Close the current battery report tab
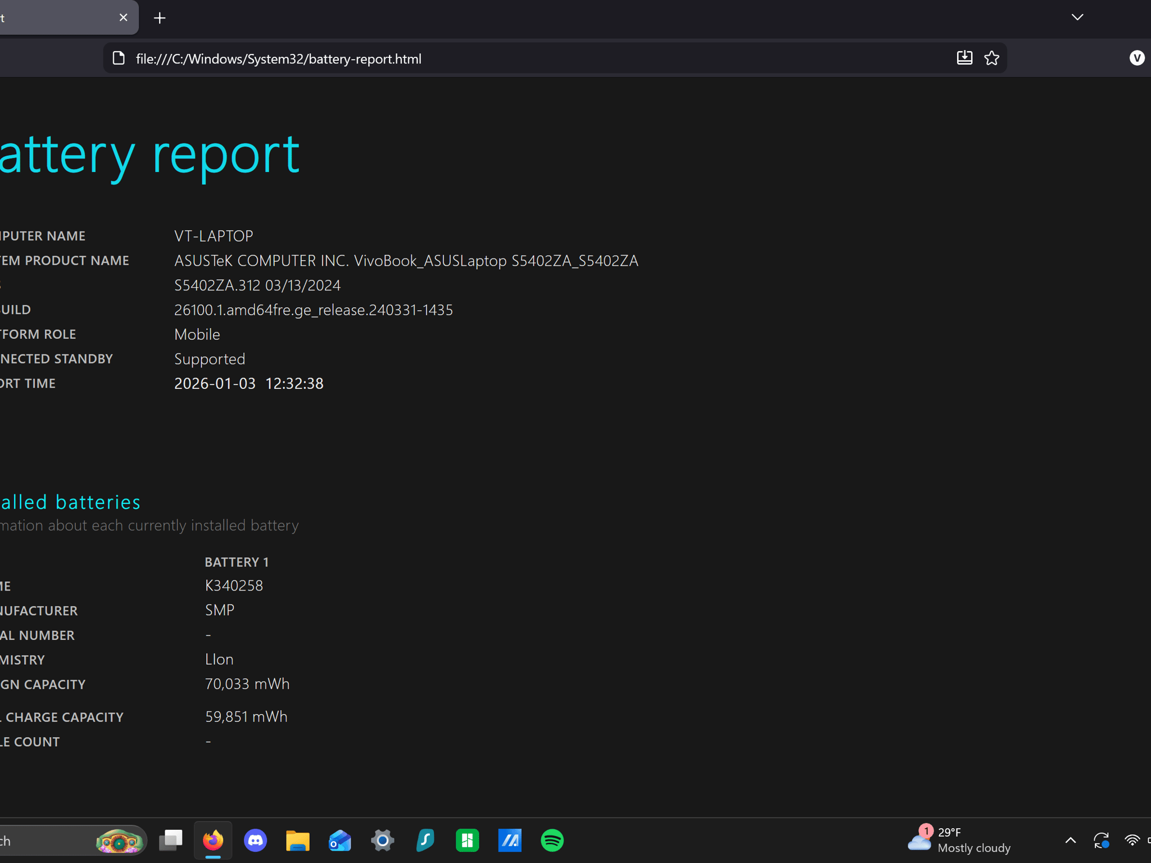The height and width of the screenshot is (863, 1151). coord(123,17)
